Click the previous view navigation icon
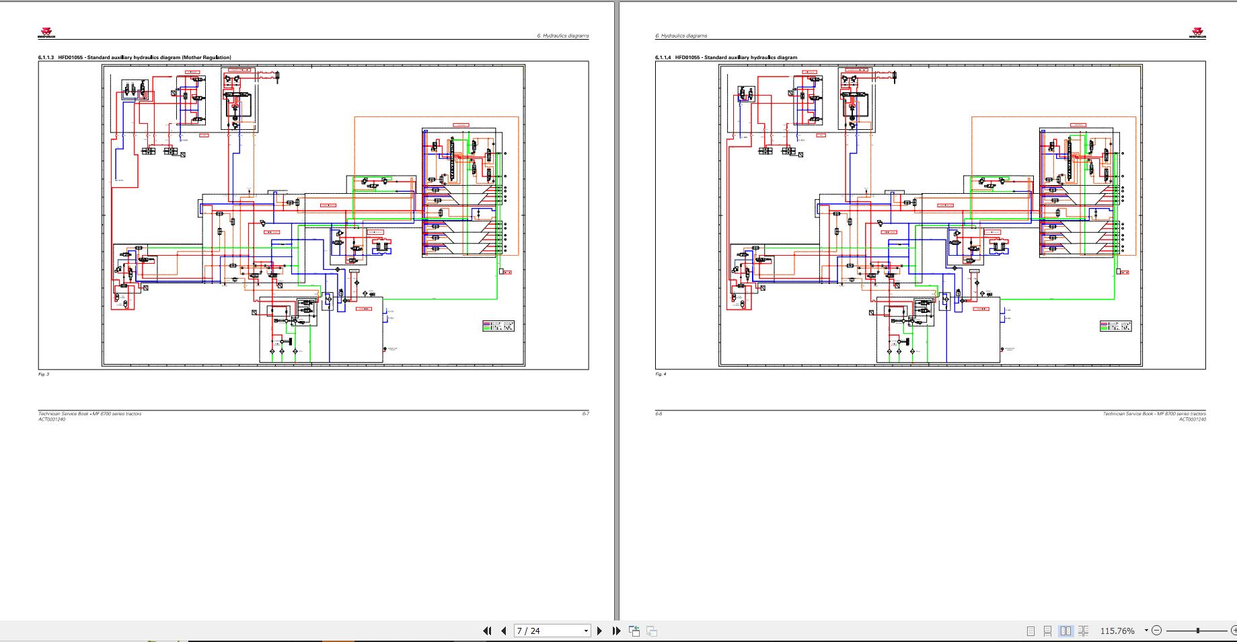The image size is (1237, 642). [634, 631]
